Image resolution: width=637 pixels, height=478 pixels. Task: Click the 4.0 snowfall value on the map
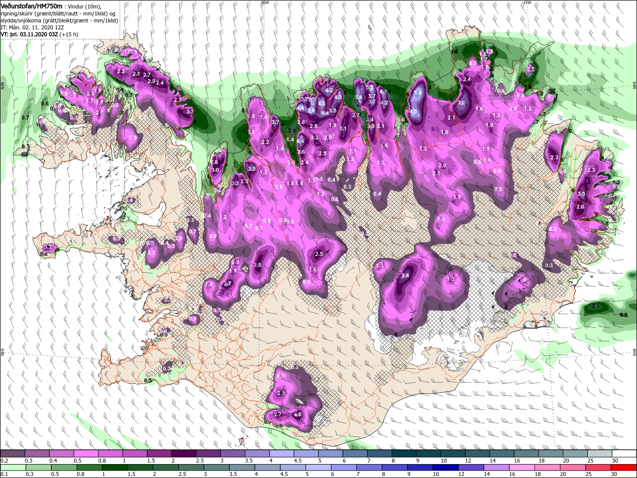click(298, 414)
